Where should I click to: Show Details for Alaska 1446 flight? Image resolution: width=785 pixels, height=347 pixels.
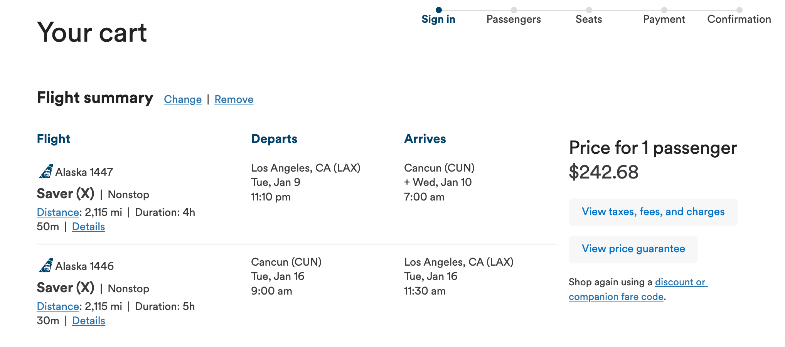click(88, 321)
